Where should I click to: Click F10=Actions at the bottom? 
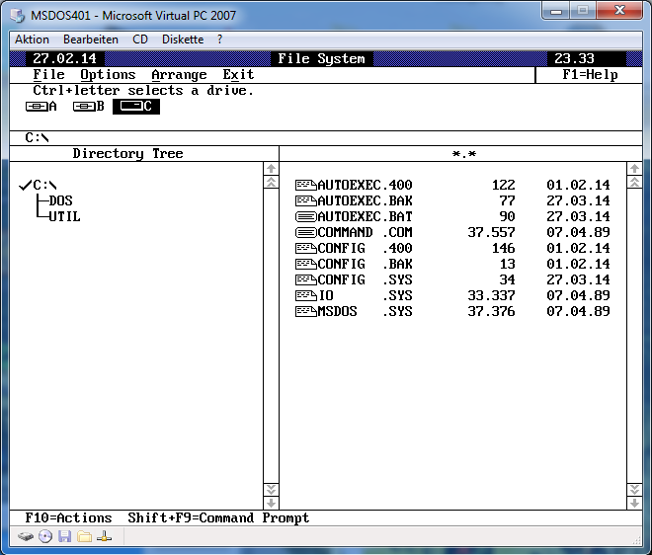[x=68, y=518]
